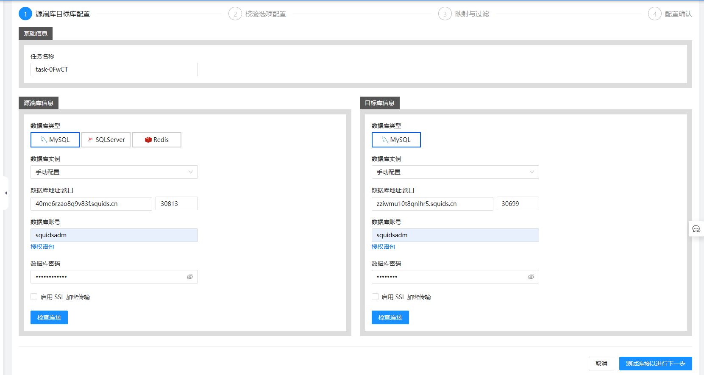Open the chat support icon at right edge

[x=696, y=229]
